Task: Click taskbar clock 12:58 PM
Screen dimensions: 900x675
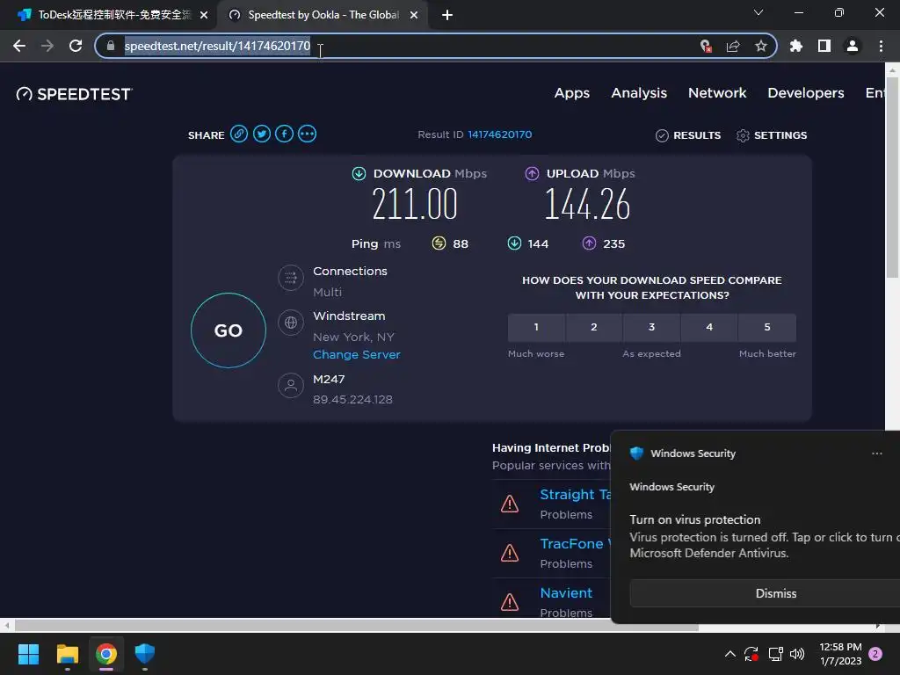Action: 840,654
